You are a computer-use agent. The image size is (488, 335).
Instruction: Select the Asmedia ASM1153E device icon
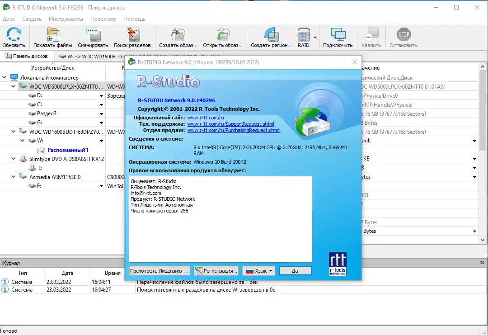23,177
